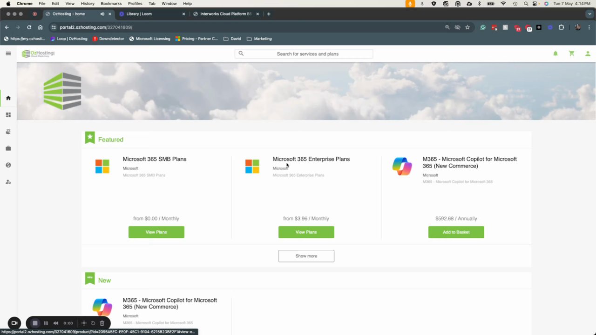Open the Bookmarks menu
The height and width of the screenshot is (335, 596).
pos(111,3)
